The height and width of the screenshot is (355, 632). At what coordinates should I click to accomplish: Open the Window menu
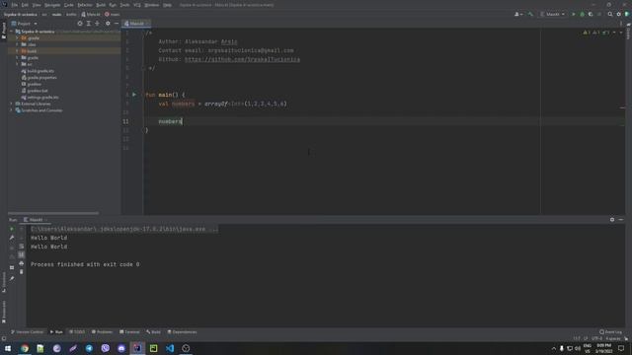point(151,5)
